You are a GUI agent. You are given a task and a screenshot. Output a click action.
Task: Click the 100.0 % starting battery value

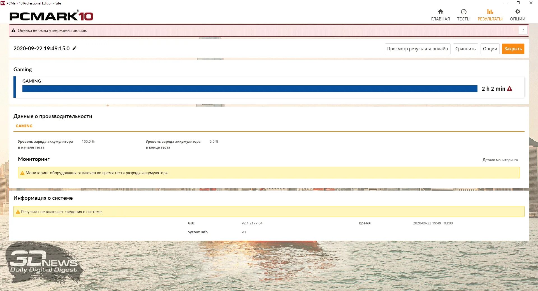point(88,142)
